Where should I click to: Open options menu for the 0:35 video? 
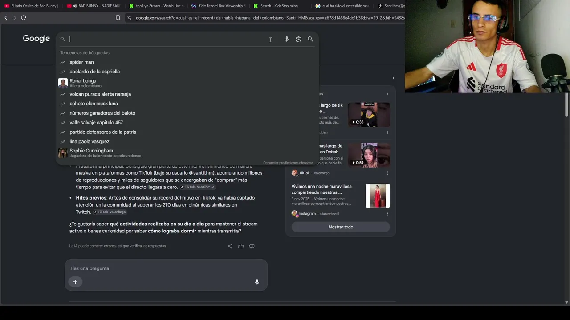387,132
